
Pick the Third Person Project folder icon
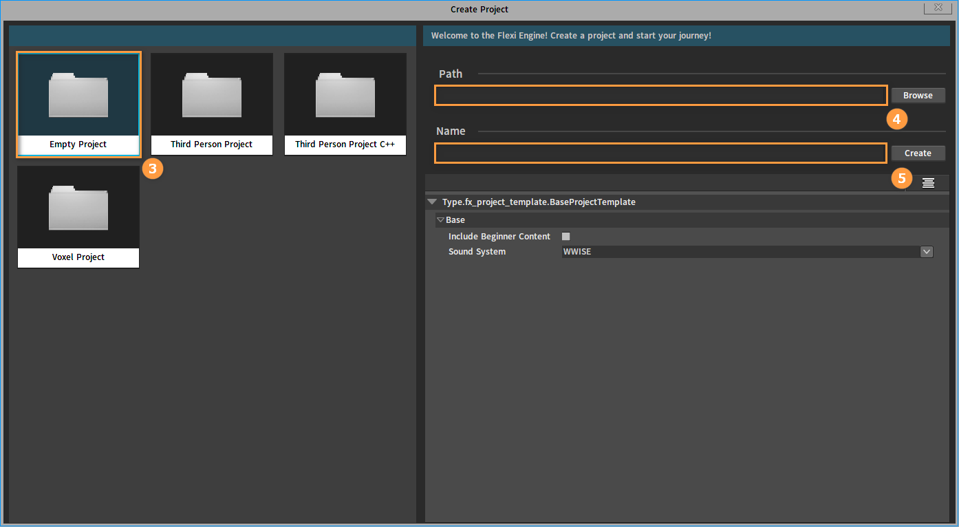point(212,96)
